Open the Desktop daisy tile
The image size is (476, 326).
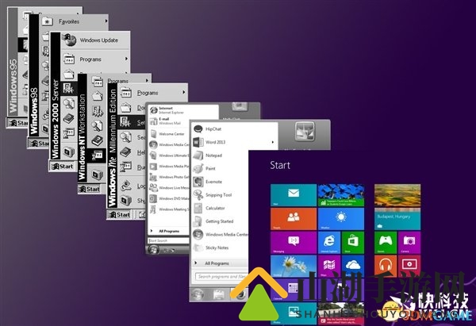click(294, 266)
